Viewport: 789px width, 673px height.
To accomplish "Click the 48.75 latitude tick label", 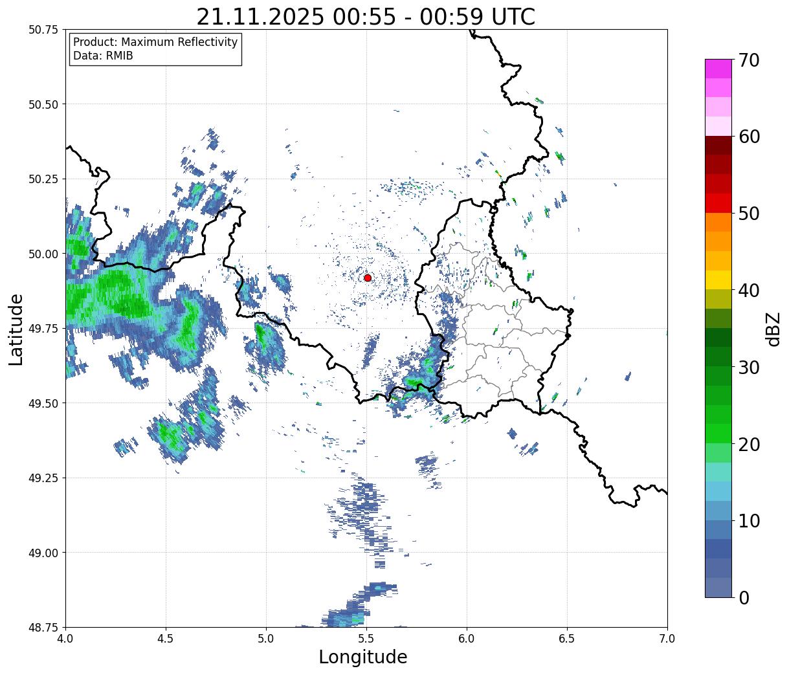I will (x=43, y=627).
